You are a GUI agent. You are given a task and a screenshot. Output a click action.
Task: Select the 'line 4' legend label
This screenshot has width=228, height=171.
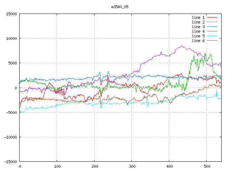click(x=198, y=31)
